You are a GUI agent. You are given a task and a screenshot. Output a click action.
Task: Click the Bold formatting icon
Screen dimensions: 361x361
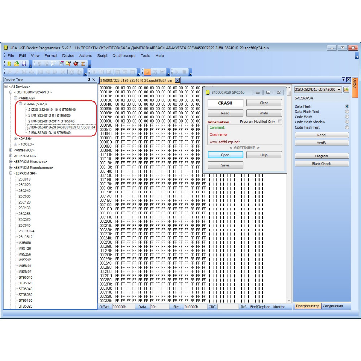coord(94,72)
